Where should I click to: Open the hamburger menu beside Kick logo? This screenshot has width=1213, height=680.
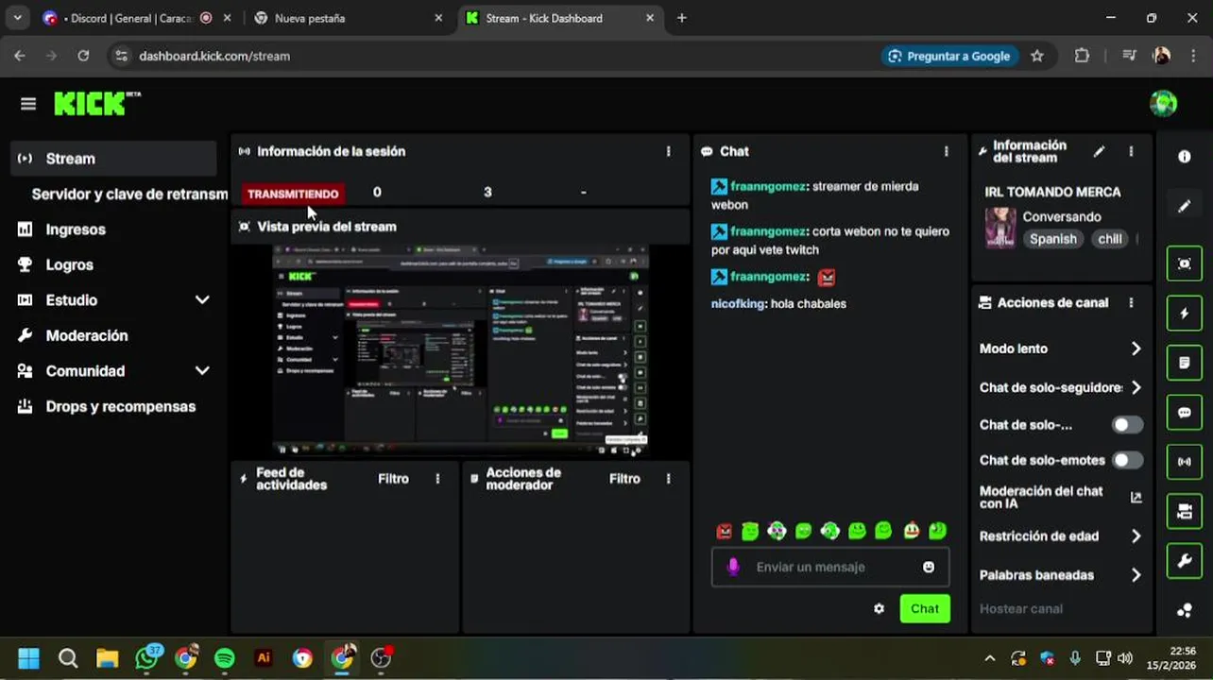(28, 104)
